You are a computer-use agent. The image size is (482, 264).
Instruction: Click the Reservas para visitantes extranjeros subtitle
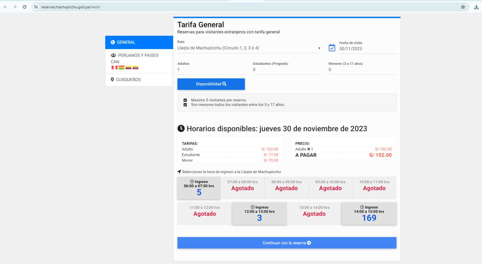coord(228,32)
